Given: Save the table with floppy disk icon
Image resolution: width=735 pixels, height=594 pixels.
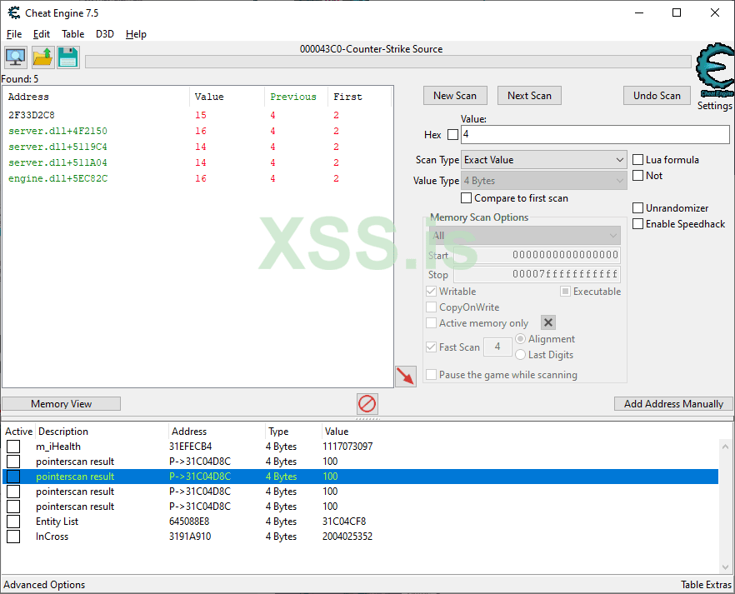Looking at the screenshot, I should [68, 57].
